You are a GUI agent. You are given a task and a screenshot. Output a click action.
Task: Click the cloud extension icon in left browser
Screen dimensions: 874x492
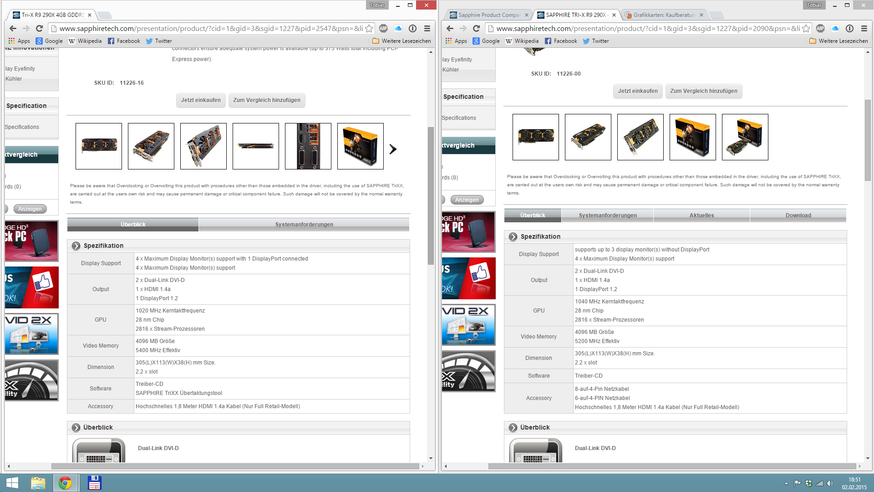pyautogui.click(x=398, y=28)
